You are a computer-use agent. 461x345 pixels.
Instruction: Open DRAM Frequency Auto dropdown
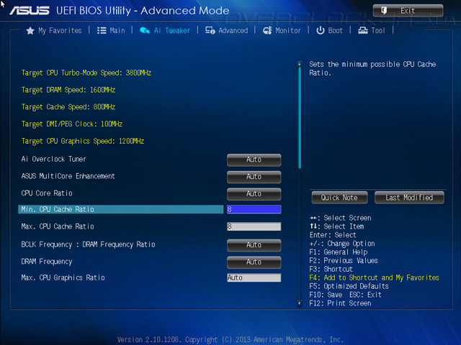[254, 262]
